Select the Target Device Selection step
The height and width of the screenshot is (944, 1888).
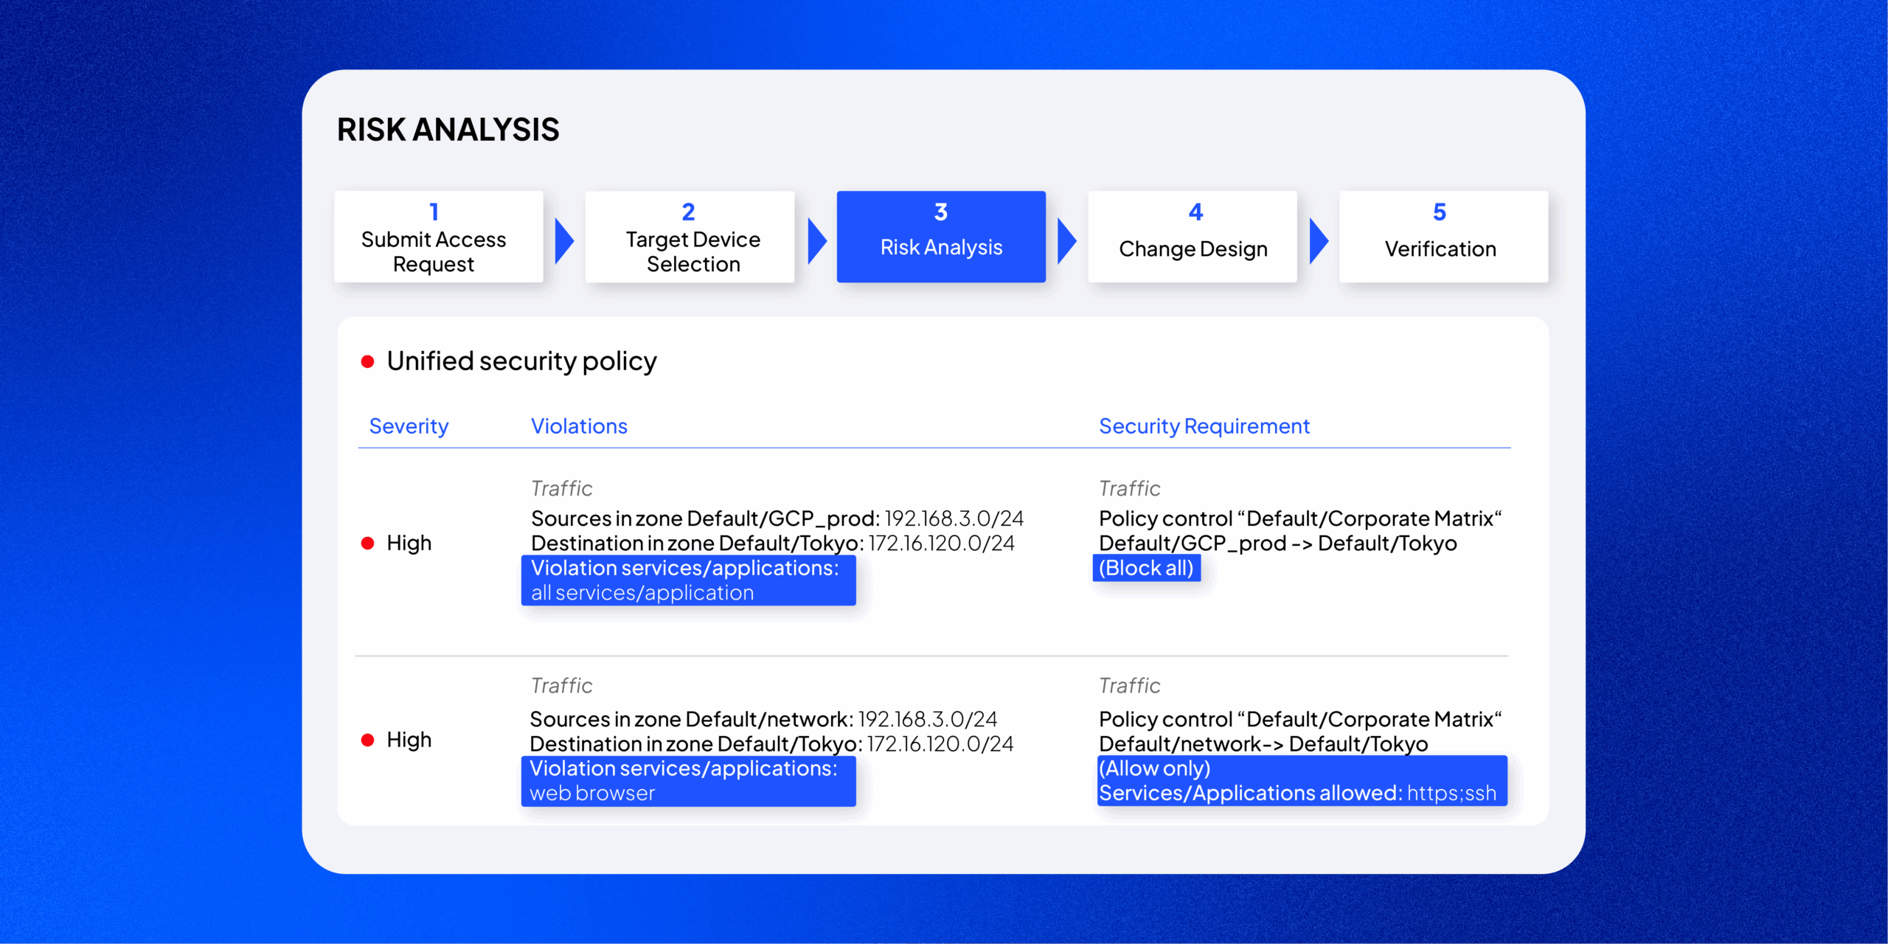point(690,237)
